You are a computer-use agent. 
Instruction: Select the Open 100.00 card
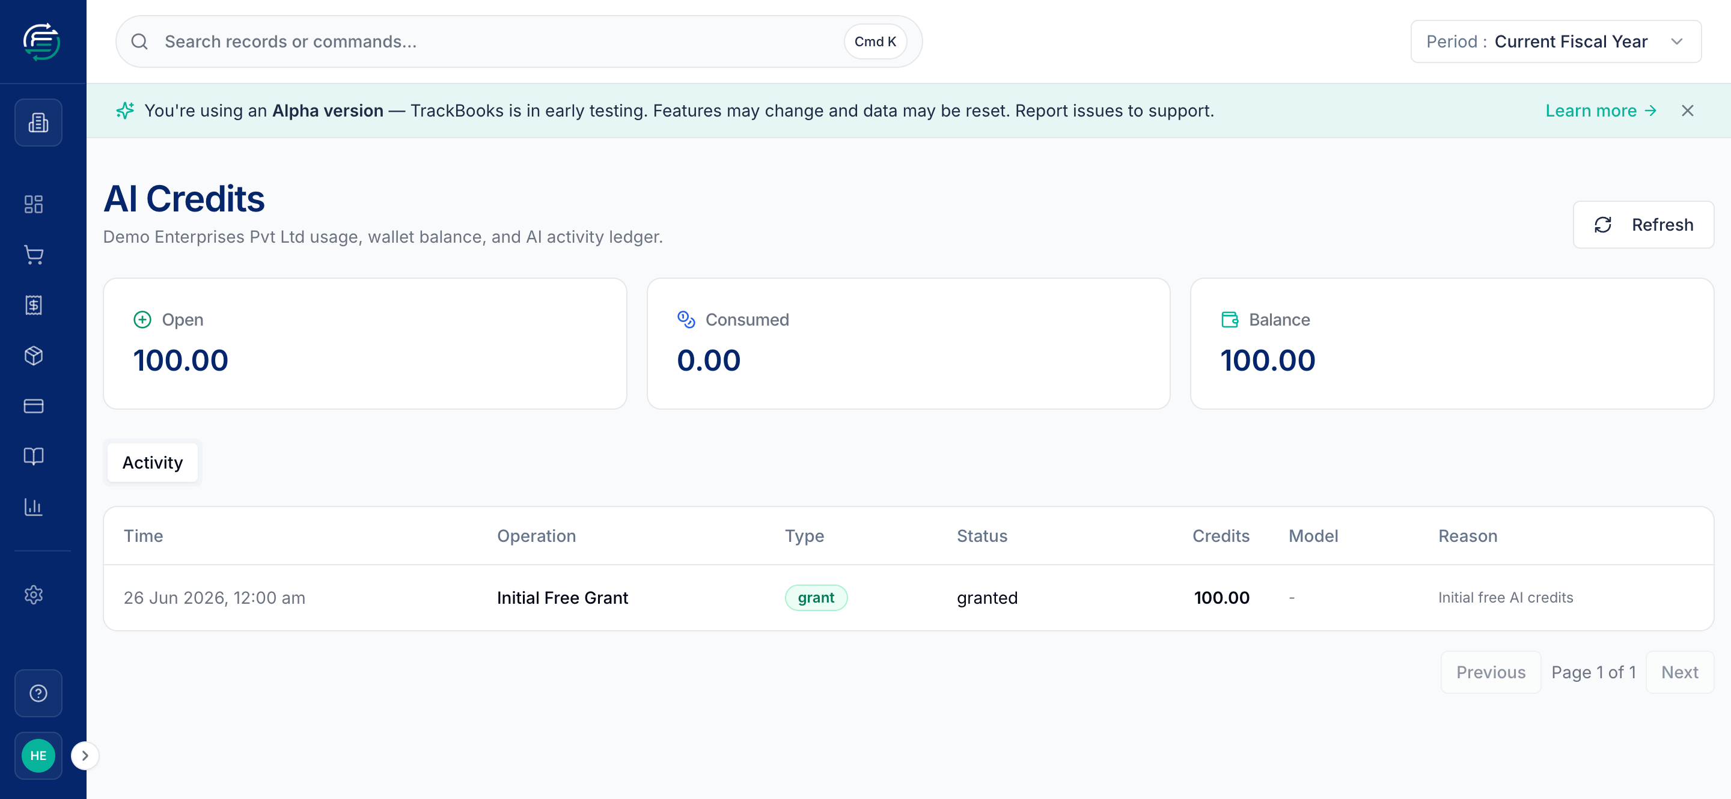click(365, 344)
